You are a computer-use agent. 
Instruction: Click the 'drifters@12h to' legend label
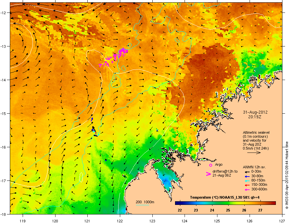pos(225,172)
